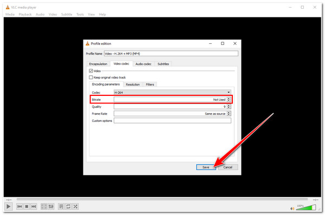Minimize the VLC media player window
Viewport: 325px width, 215px height.
290,7
